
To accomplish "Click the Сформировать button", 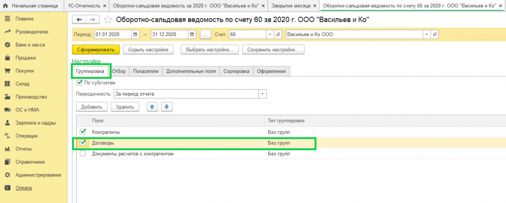I will coord(96,50).
